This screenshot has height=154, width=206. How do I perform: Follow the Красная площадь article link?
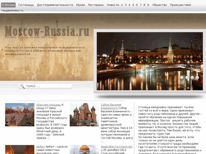tap(48, 105)
